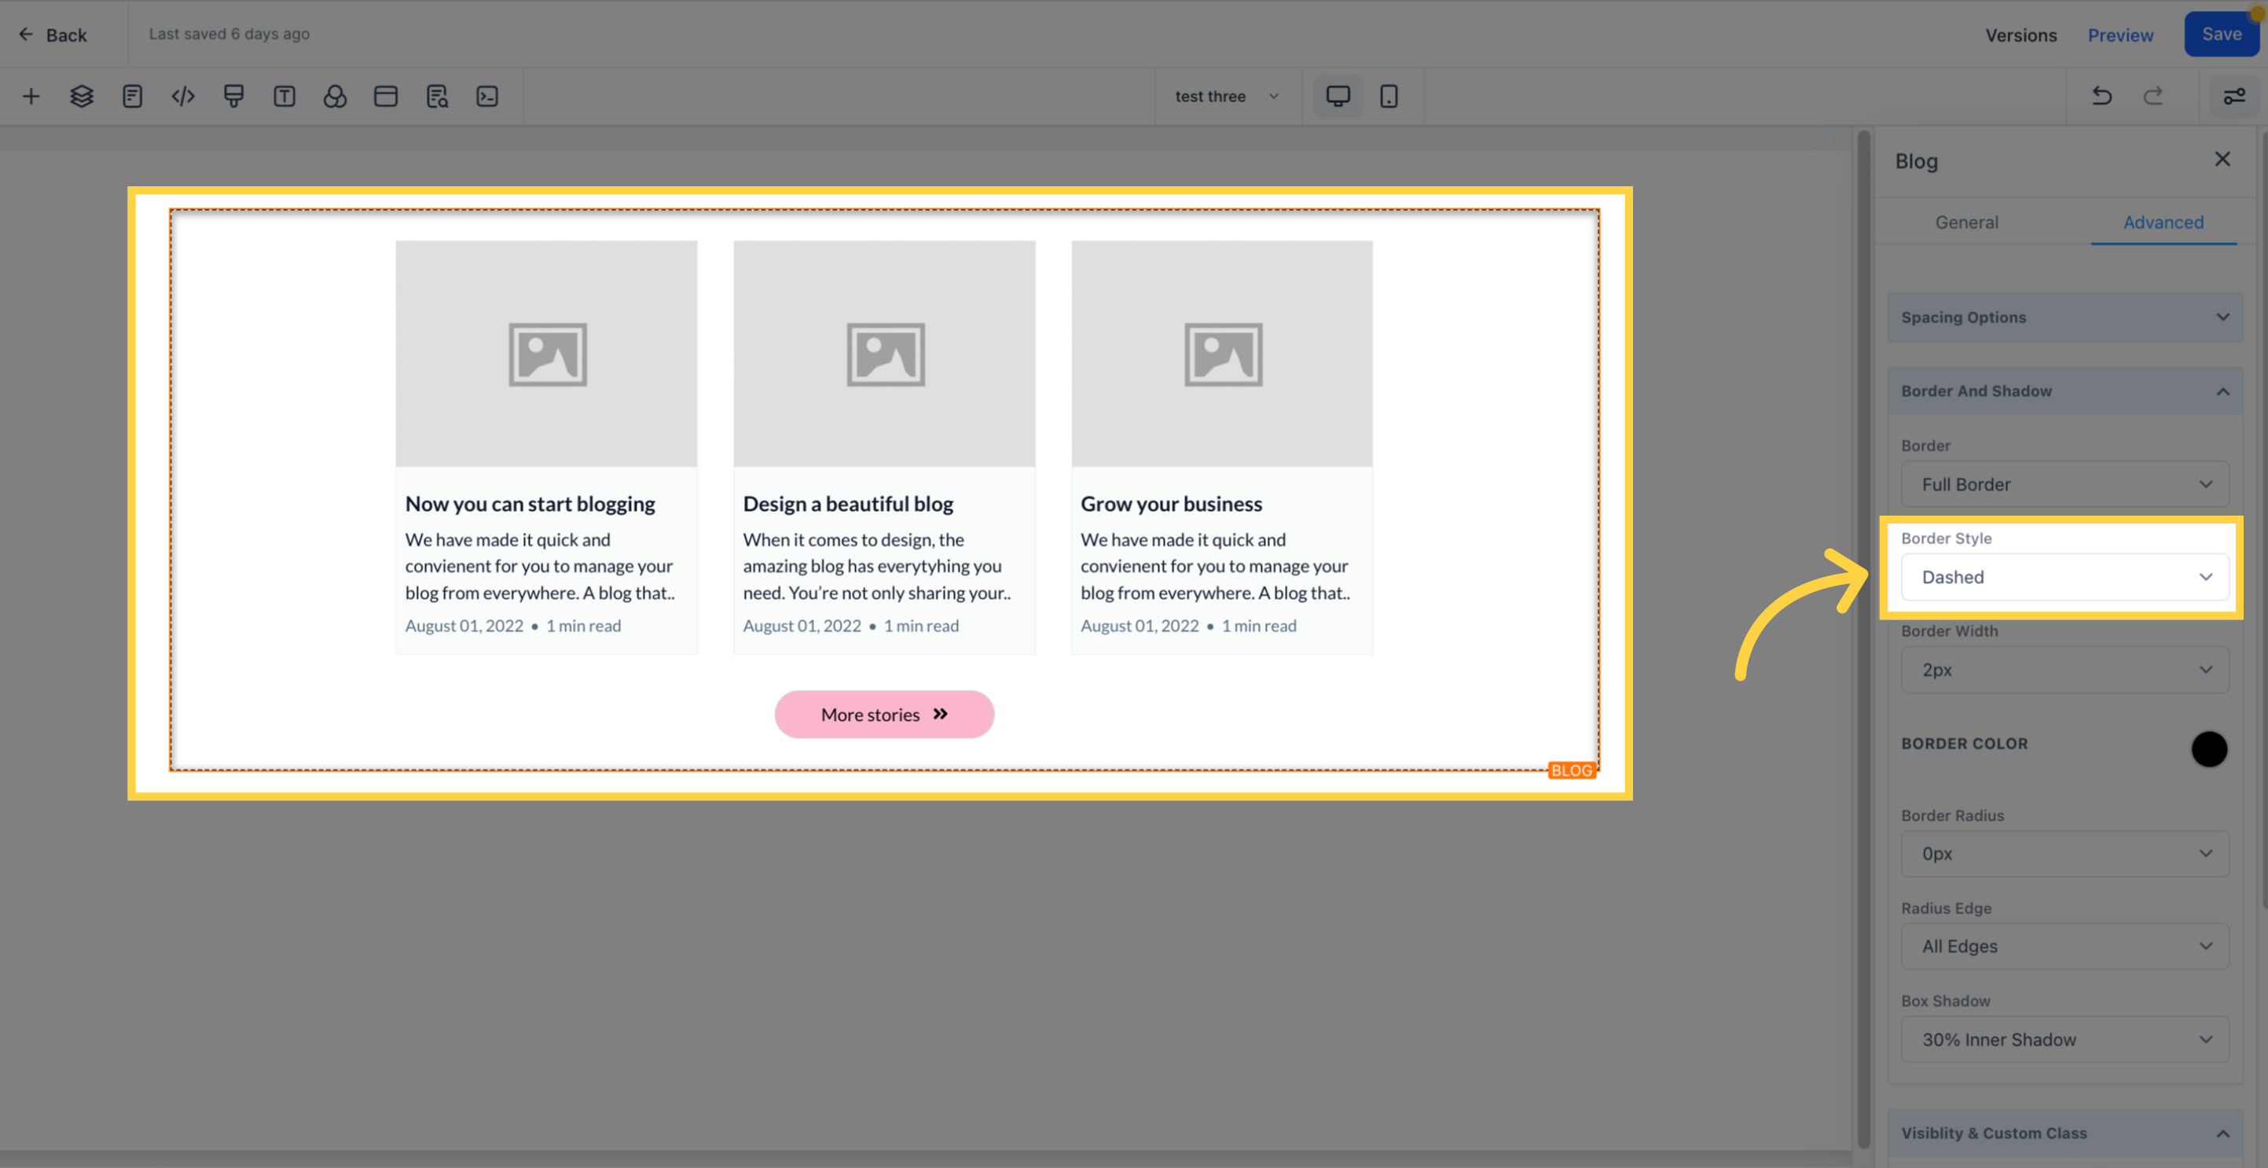Image resolution: width=2268 pixels, height=1168 pixels.
Task: Click the plus add element icon
Action: pyautogui.click(x=31, y=96)
